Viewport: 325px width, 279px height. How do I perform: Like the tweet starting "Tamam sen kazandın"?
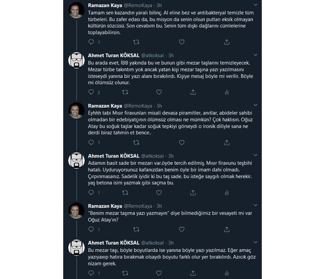(x=181, y=42)
